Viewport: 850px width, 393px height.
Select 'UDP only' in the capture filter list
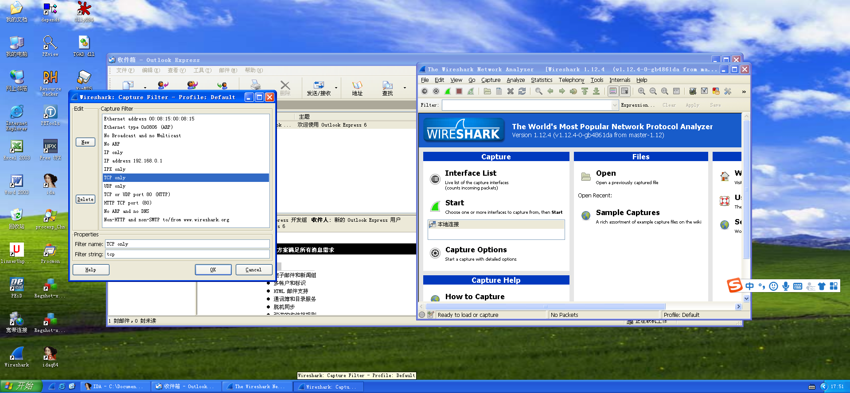186,186
